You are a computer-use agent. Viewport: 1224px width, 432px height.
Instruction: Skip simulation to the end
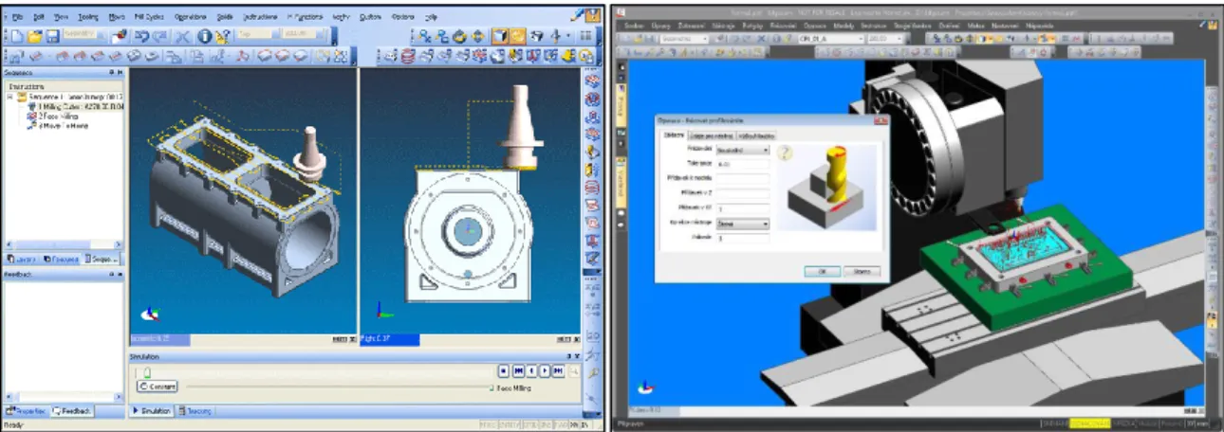coord(558,370)
